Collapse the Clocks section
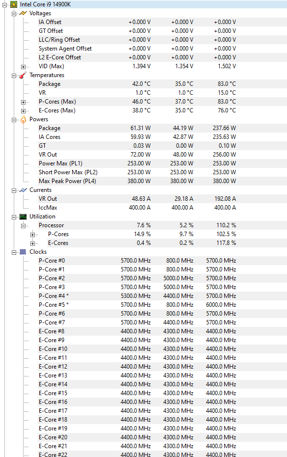Image resolution: width=287 pixels, height=457 pixels. click(14, 252)
